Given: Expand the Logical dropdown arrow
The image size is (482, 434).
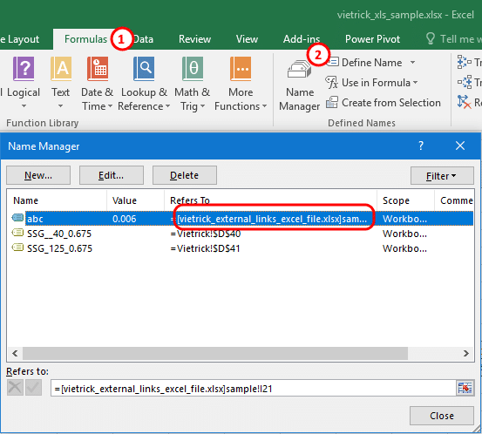Looking at the screenshot, I should [24, 106].
